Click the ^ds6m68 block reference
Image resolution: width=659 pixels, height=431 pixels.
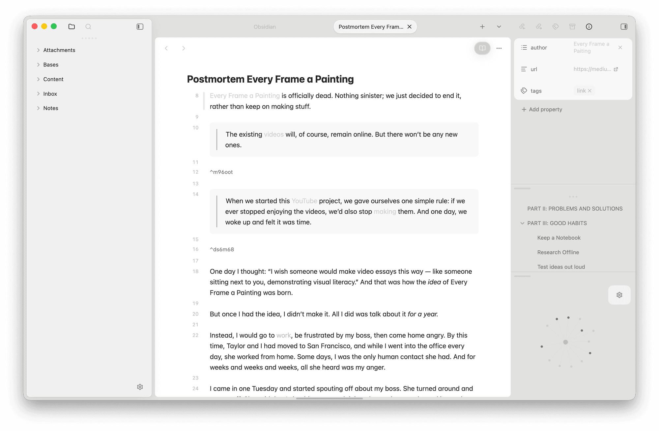(222, 249)
